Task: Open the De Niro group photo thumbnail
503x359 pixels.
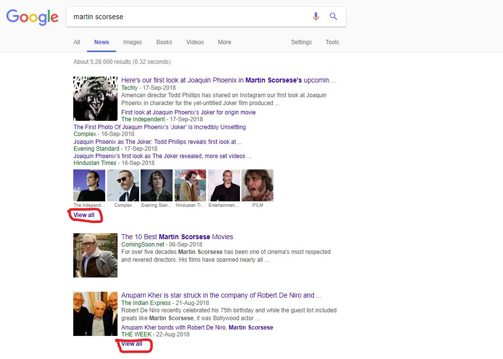Action: click(95, 313)
